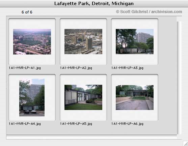Screen dimensions: 188x146
Task: Click the Lafayette Park, Detroit, Michigan title bar
Action: (94, 3)
